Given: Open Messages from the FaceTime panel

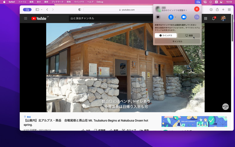Looking at the screenshot, I should pyautogui.click(x=158, y=17).
